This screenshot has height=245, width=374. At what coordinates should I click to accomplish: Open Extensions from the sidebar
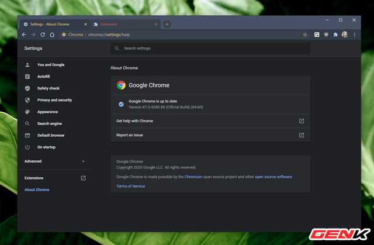(x=34, y=178)
